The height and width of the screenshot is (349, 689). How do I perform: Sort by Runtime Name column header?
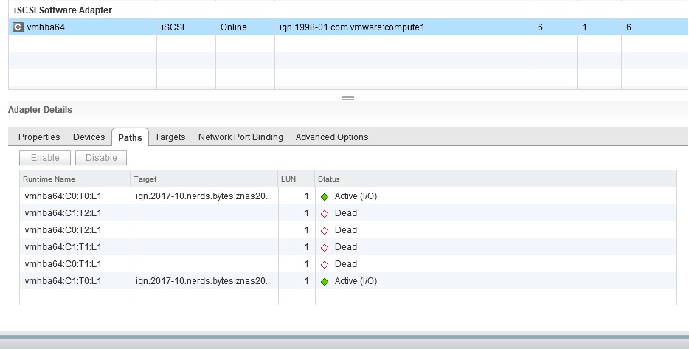click(75, 179)
